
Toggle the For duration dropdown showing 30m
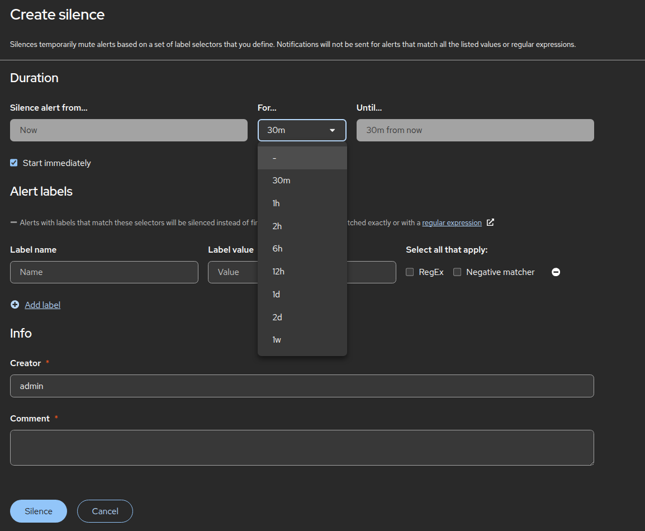pyautogui.click(x=302, y=130)
